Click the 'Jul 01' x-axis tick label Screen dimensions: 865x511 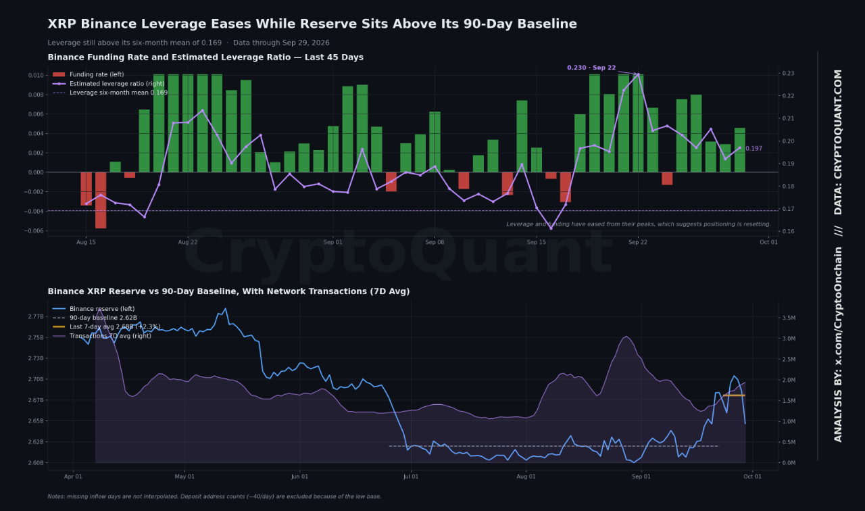410,477
